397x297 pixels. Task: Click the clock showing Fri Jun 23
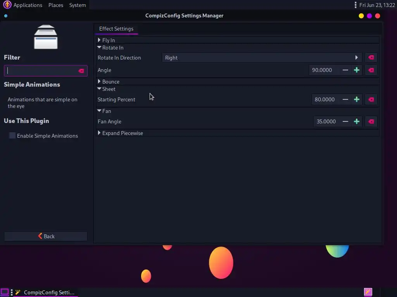(x=377, y=5)
